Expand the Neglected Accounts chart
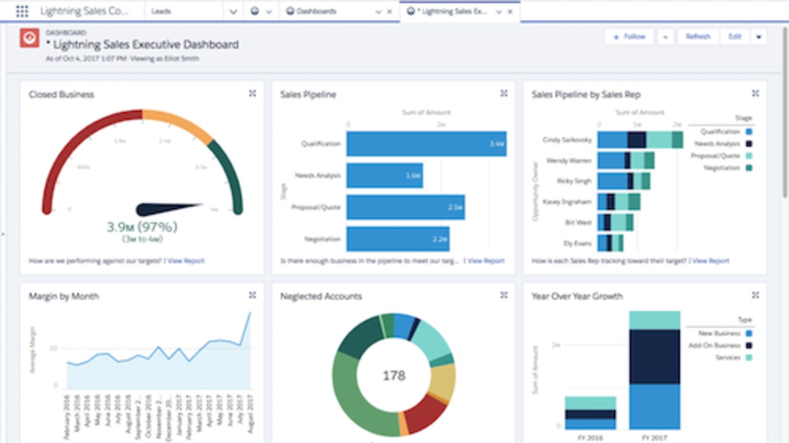This screenshot has height=443, width=789. coord(504,295)
